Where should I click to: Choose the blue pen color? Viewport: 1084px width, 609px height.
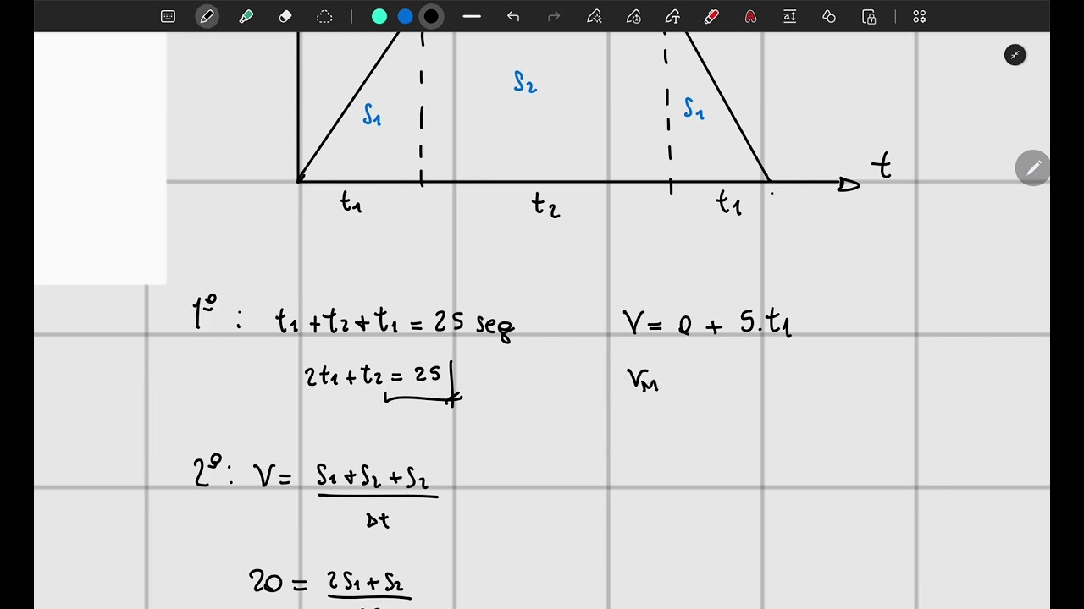point(406,16)
